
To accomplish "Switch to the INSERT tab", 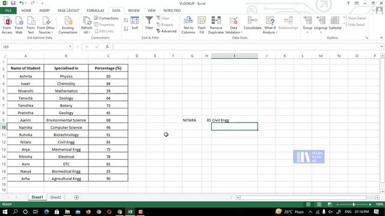I will point(45,11).
